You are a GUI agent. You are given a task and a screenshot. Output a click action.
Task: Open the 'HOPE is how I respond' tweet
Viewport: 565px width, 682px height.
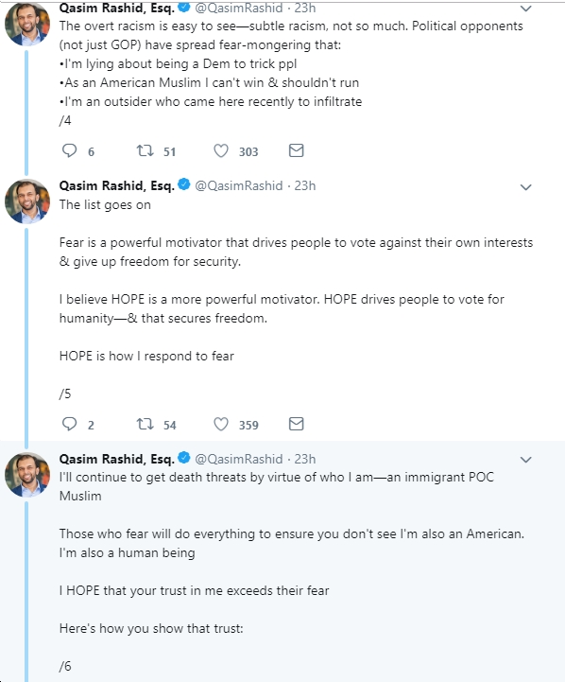click(x=146, y=356)
